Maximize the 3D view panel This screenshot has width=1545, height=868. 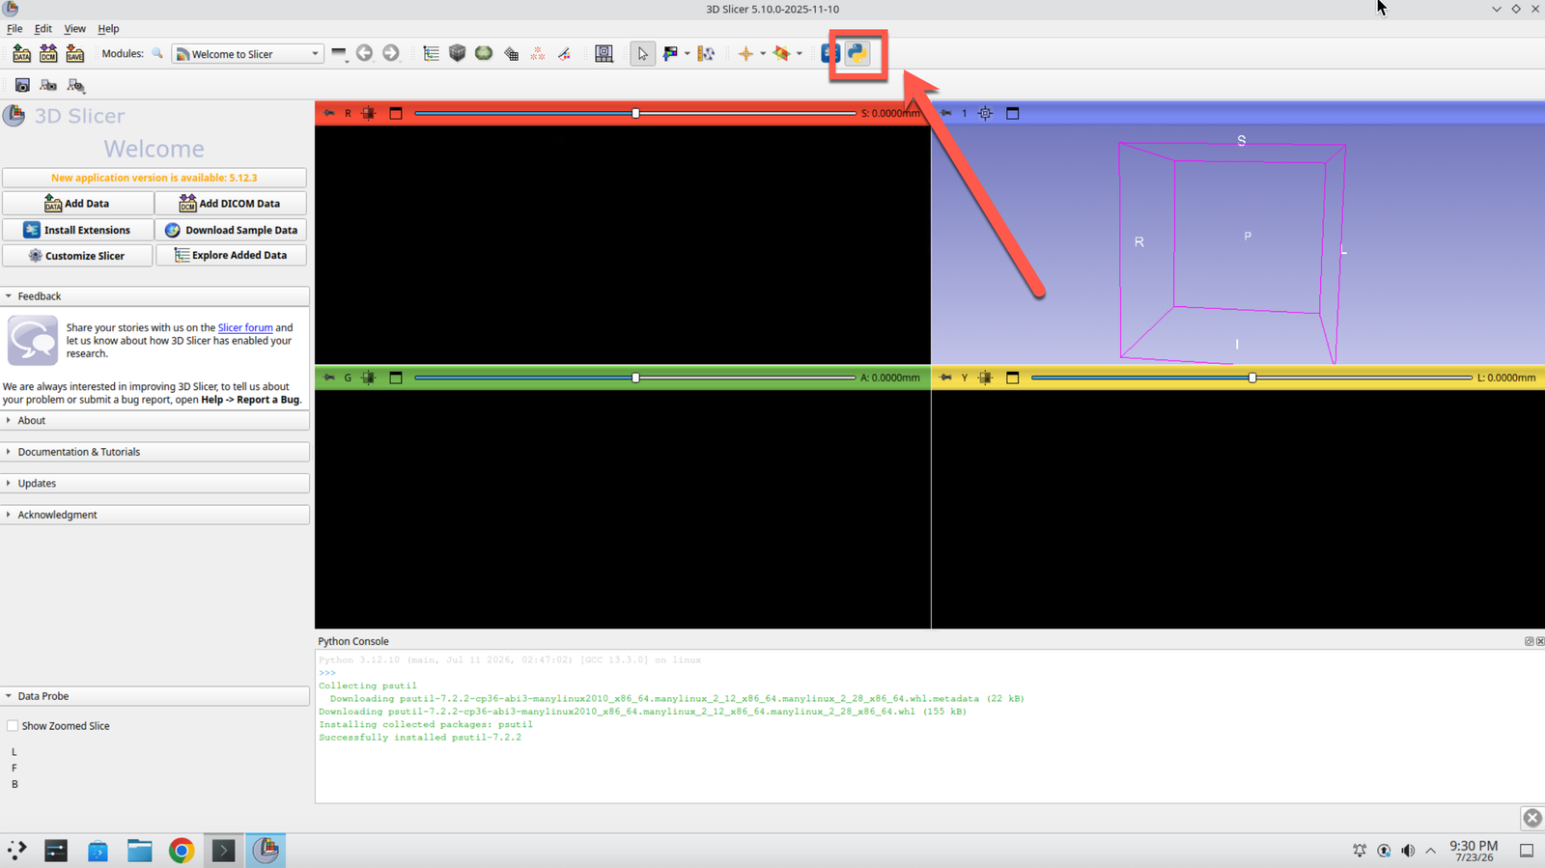[1012, 113]
